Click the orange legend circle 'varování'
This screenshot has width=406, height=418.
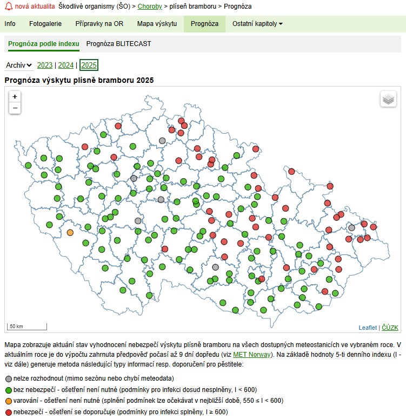[9, 401]
